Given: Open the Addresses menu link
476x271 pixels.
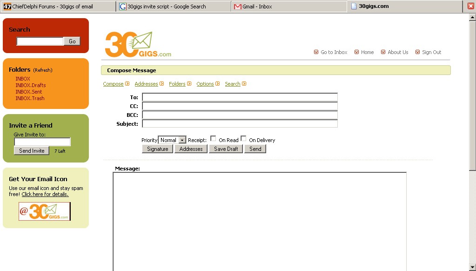Looking at the screenshot, I should pyautogui.click(x=146, y=84).
